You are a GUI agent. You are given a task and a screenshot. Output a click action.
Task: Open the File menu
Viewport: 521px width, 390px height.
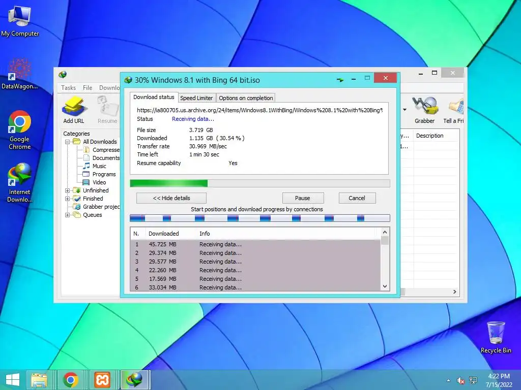88,87
